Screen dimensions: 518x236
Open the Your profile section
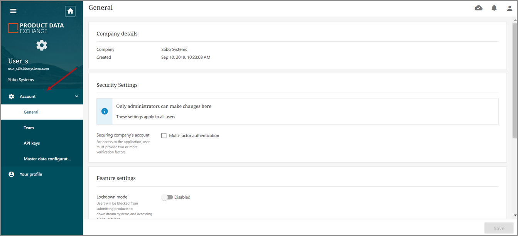(x=42, y=174)
